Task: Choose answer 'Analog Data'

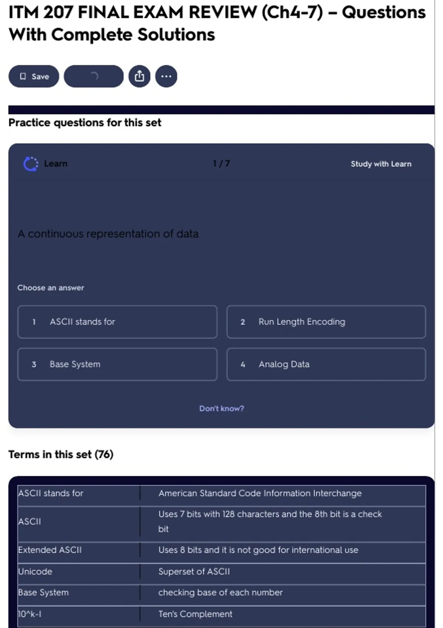Action: pyautogui.click(x=326, y=364)
